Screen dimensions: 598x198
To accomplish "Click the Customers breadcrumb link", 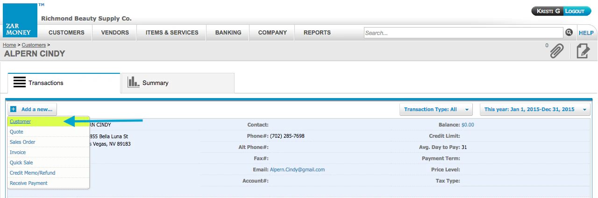I will [34, 45].
